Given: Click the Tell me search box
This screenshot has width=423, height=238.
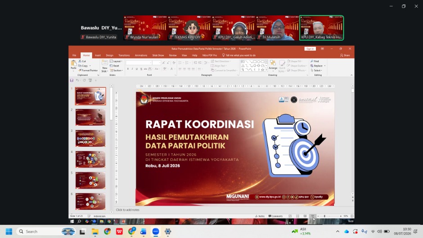Looking at the screenshot, I should coord(239,55).
